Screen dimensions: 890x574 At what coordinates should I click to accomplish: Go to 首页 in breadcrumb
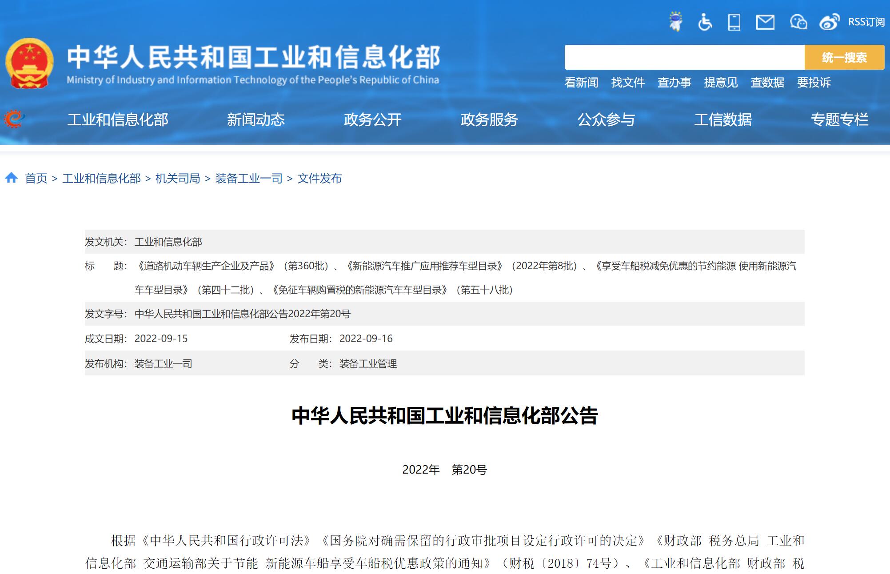[x=36, y=179]
